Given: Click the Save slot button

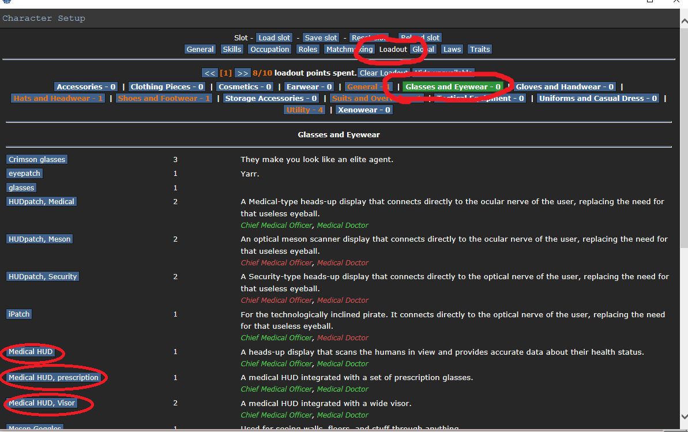Looking at the screenshot, I should click(321, 37).
